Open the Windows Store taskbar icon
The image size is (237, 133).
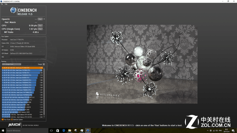click(x=58, y=130)
